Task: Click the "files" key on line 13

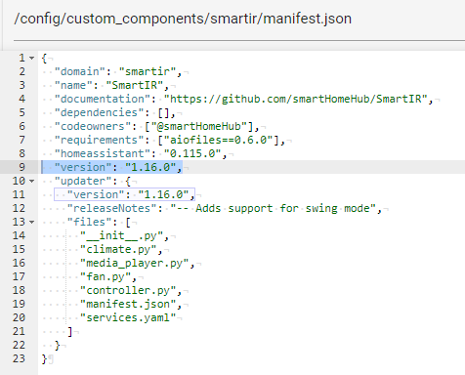Action: (x=90, y=222)
